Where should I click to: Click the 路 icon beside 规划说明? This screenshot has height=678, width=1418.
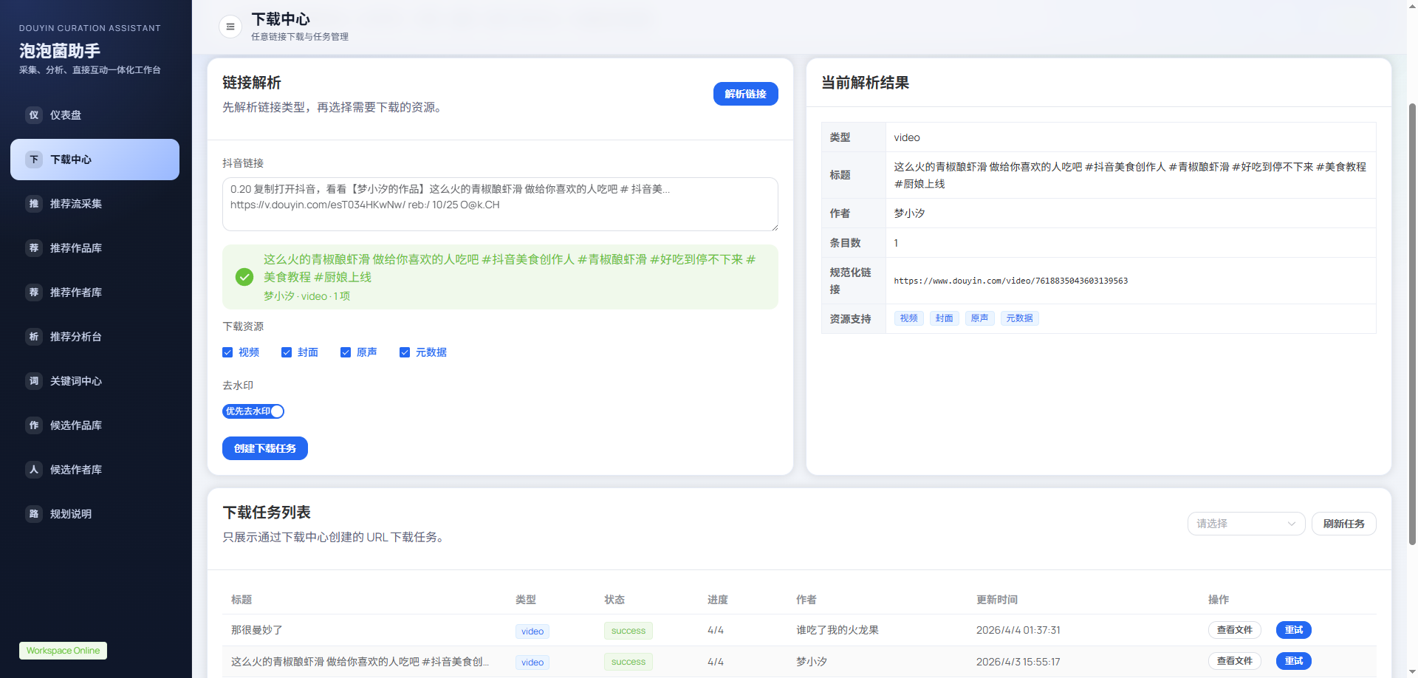34,514
